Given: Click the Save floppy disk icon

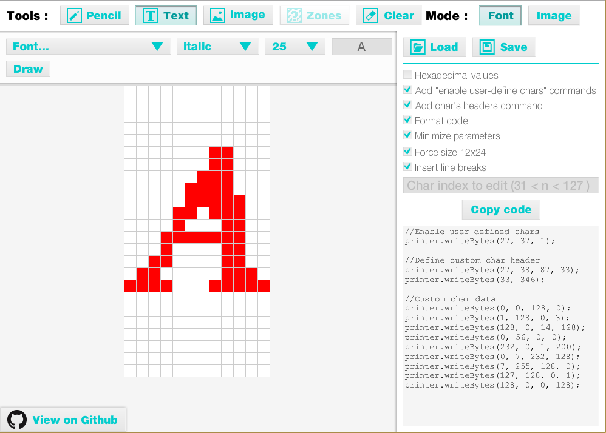Looking at the screenshot, I should tap(487, 47).
